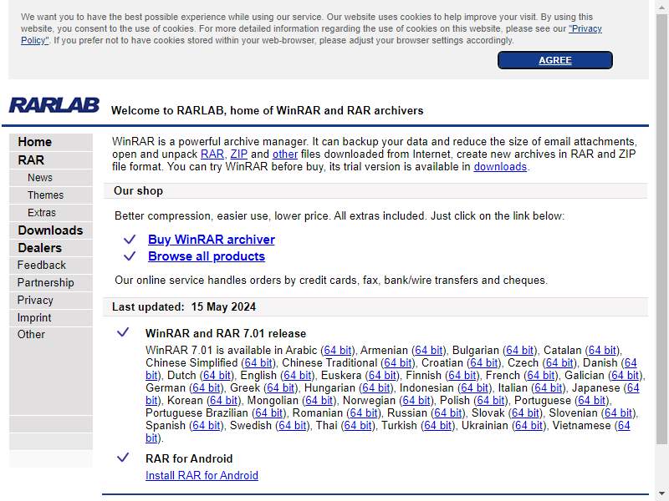Screen dimensions: 669x501
Task: Download Armenian 64 bit WinRAR
Action: (428, 350)
